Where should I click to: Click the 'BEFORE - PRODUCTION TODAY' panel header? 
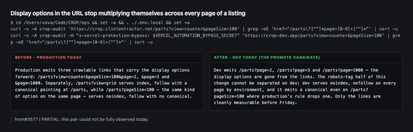pos(48,57)
